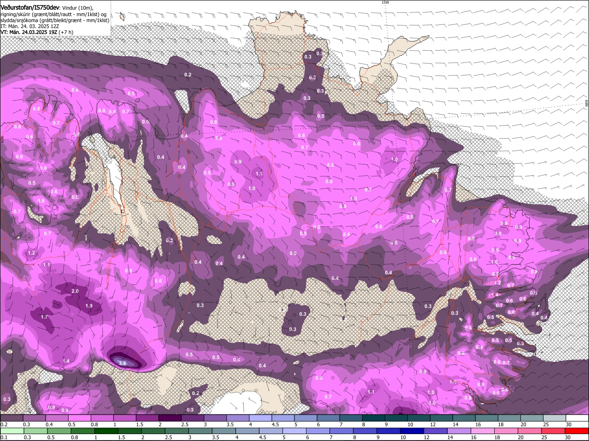Pick the mid green 0.8–1 rain swatch
The width and height of the screenshot is (589, 441).
[x=83, y=431]
